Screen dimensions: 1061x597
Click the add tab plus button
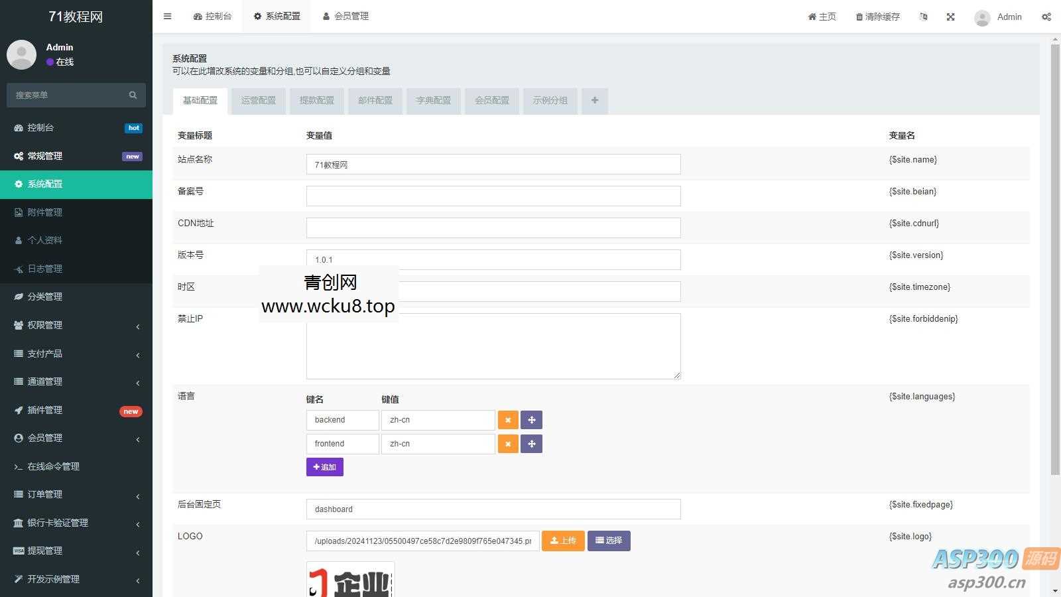pos(594,101)
